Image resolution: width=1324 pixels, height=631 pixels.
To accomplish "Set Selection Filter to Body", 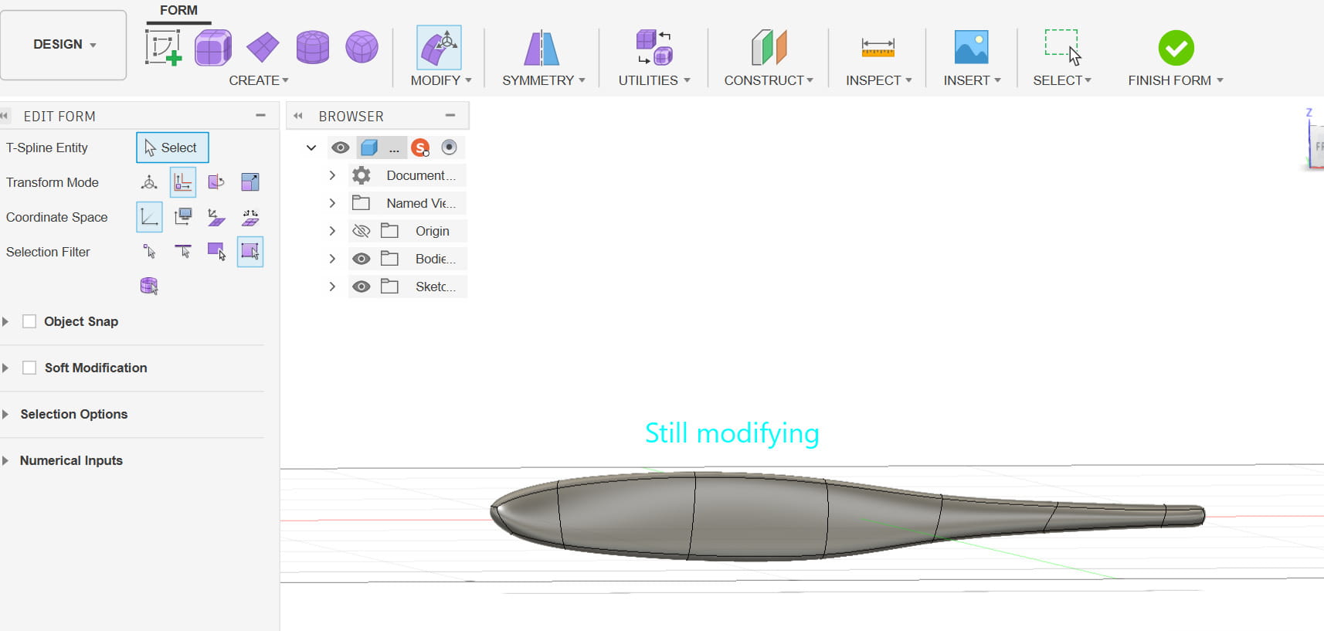I will coord(149,287).
